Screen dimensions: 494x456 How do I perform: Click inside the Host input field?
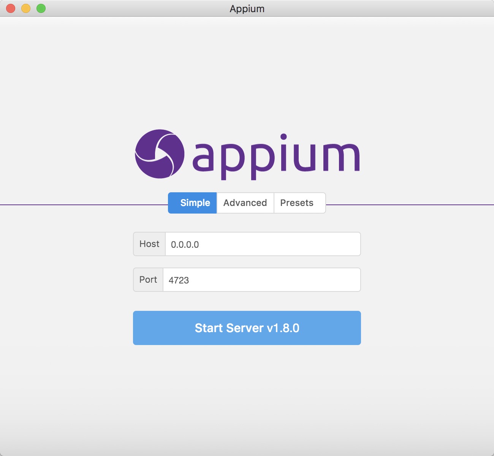262,244
